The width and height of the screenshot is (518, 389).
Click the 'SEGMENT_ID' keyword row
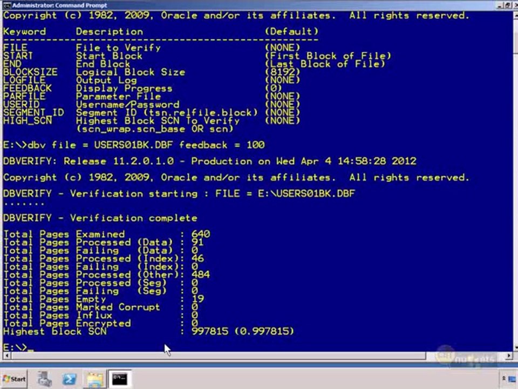tap(152, 112)
